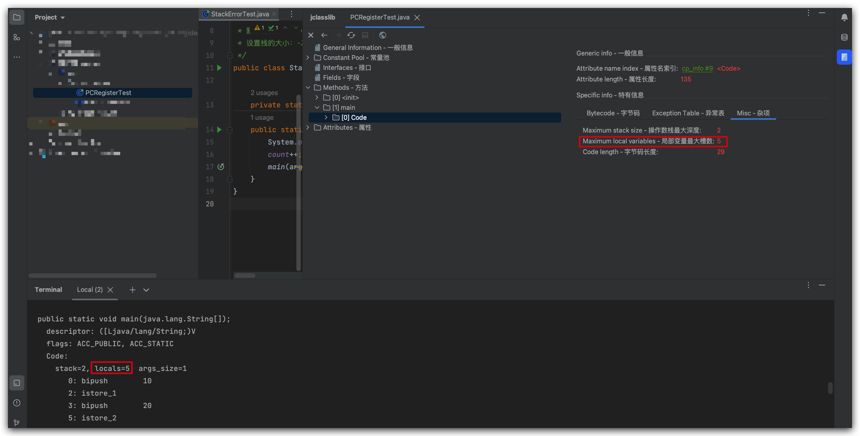The image size is (860, 436).
Task: Open the Structure tool window icon
Action: 16,37
